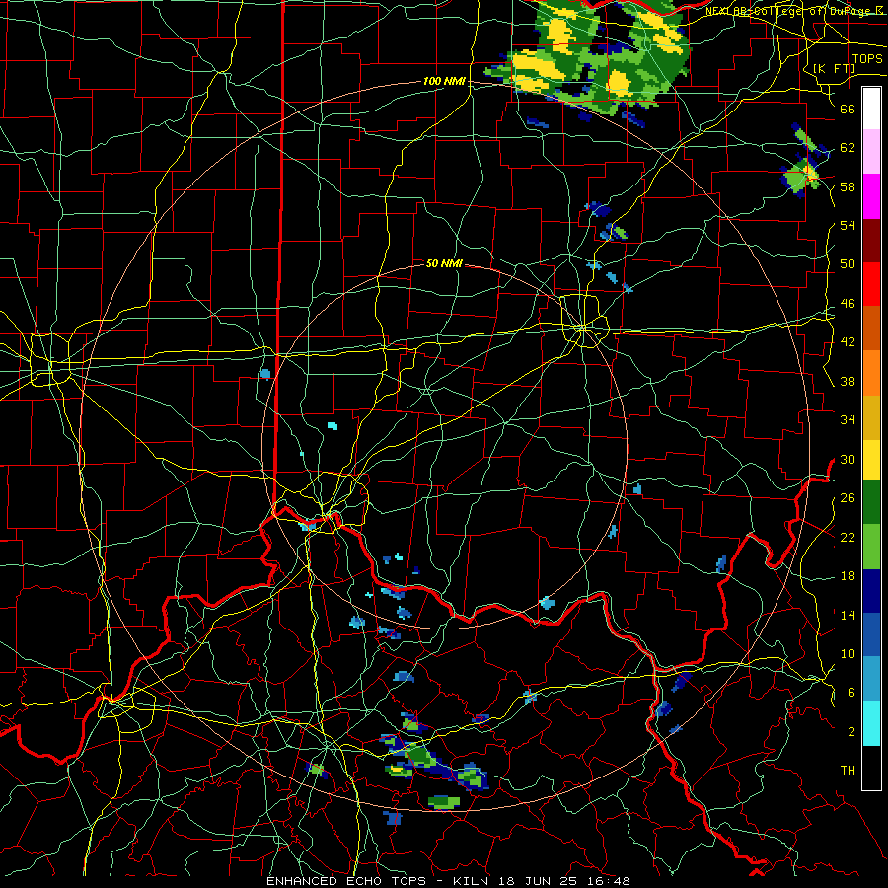Click the TH threshold label
The width and height of the screenshot is (888, 888).
(848, 771)
